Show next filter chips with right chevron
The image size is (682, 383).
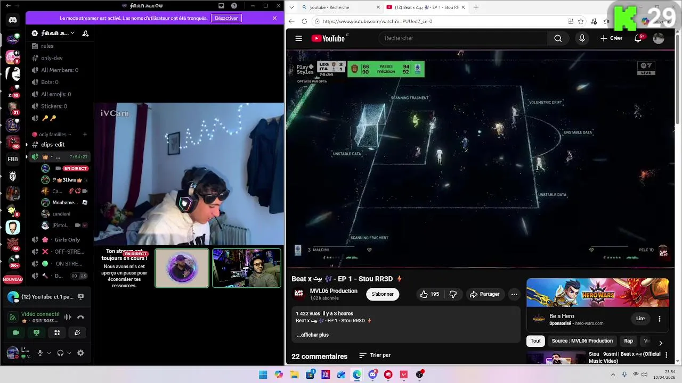[661, 343]
